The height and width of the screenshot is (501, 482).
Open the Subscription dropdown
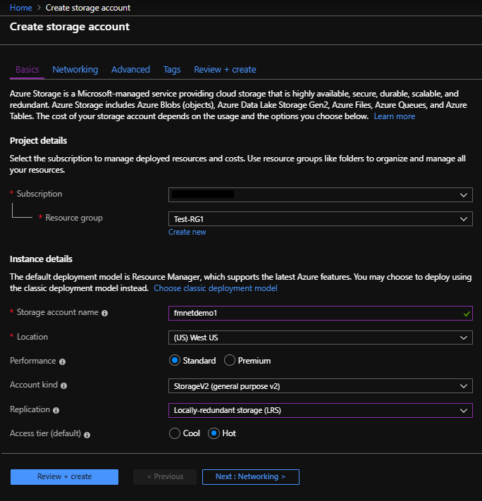point(320,195)
